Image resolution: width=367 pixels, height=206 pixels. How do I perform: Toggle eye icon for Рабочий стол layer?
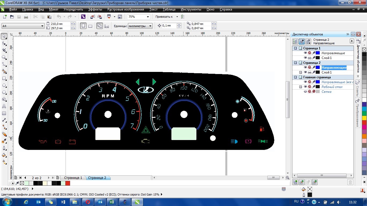tap(305, 87)
